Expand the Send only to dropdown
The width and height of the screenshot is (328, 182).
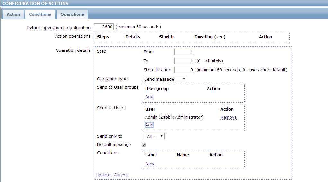[x=153, y=136]
